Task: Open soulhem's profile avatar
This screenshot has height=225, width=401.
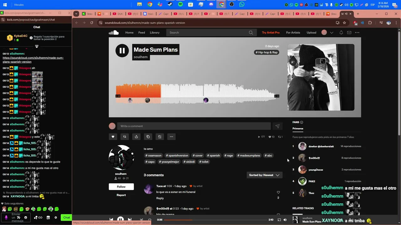Action: coord(121,157)
